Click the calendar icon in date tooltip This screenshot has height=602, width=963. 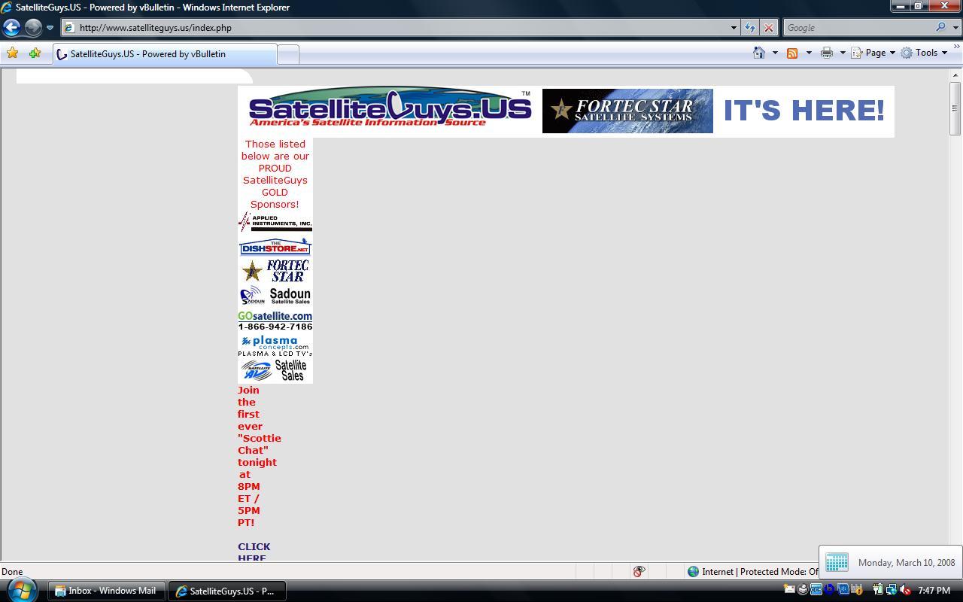pos(837,562)
